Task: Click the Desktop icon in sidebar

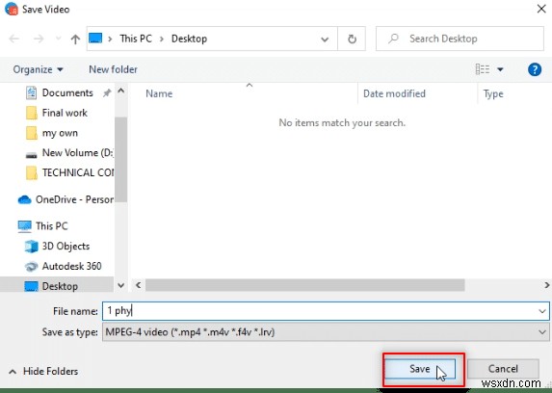Action: pyautogui.click(x=31, y=286)
